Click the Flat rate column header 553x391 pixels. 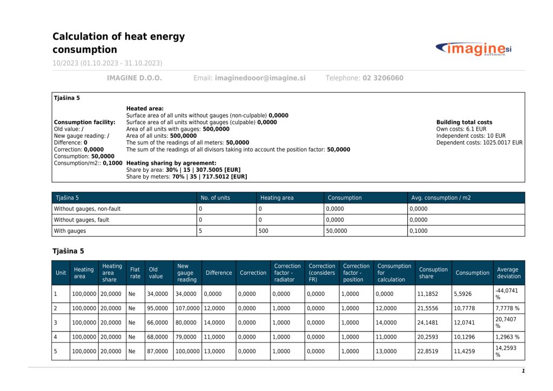click(135, 273)
